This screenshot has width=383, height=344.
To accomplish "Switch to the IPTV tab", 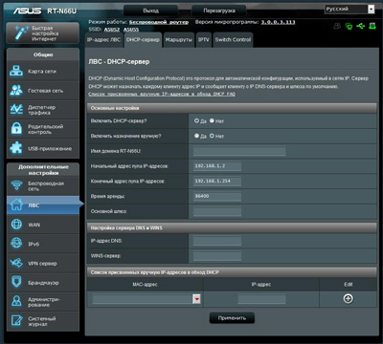I will (x=204, y=40).
